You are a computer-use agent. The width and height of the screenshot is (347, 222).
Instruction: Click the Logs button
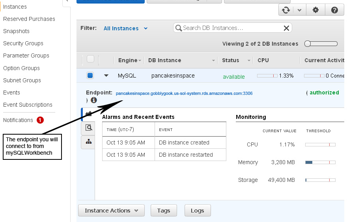[198, 211]
